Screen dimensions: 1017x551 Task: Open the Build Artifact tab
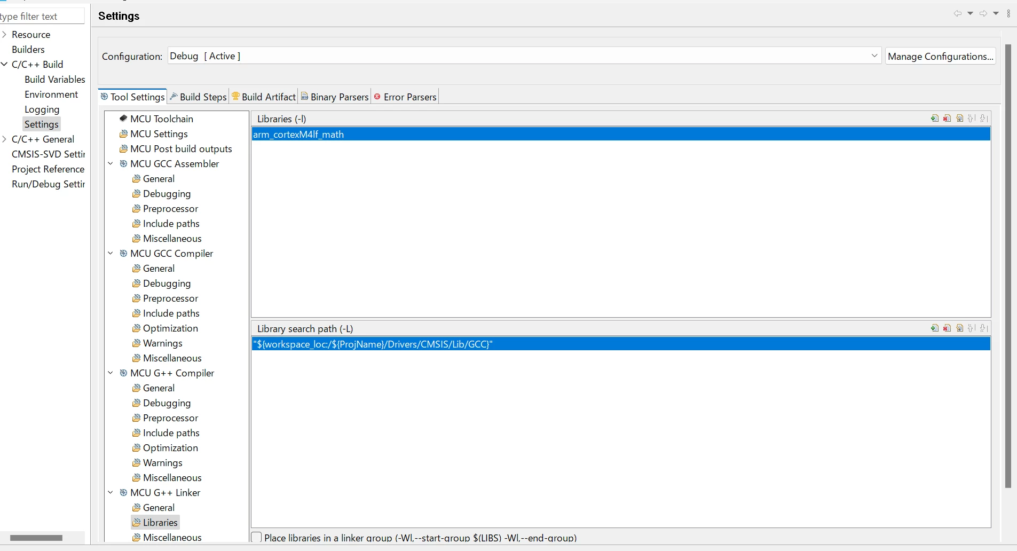(x=264, y=97)
